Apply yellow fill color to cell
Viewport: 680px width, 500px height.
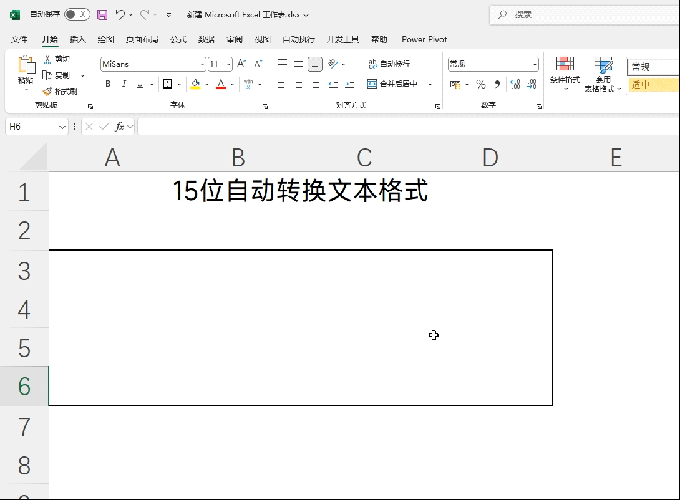[x=195, y=84]
